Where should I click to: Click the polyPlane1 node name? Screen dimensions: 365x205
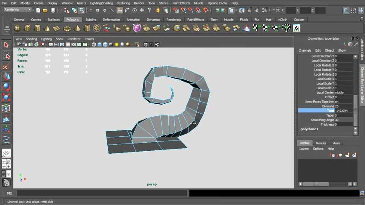tap(309, 129)
